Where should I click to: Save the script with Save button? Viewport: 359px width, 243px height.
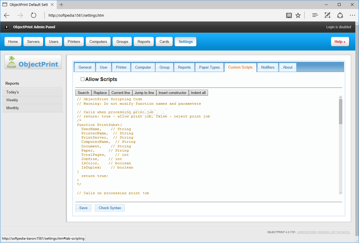[83, 208]
